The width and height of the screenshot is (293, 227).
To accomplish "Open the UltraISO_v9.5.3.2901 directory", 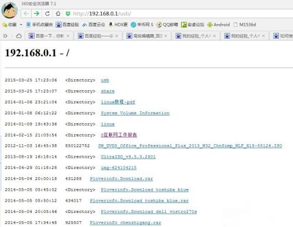I will pos(128,157).
